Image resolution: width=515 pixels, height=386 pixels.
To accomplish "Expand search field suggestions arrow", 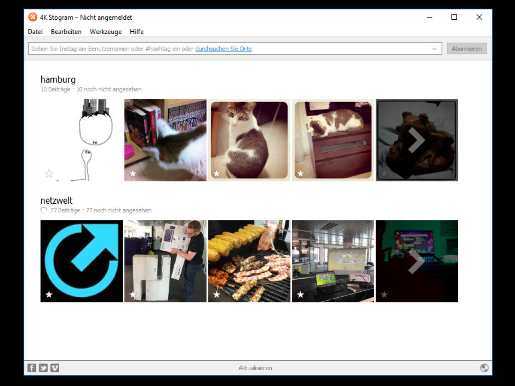I will 434,48.
